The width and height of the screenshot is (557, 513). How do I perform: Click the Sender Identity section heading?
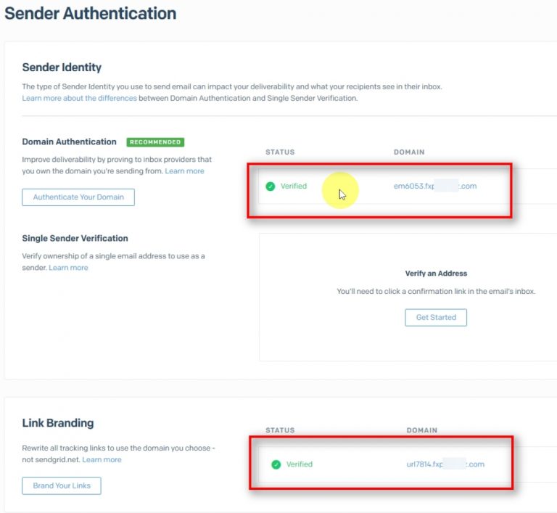tap(62, 67)
